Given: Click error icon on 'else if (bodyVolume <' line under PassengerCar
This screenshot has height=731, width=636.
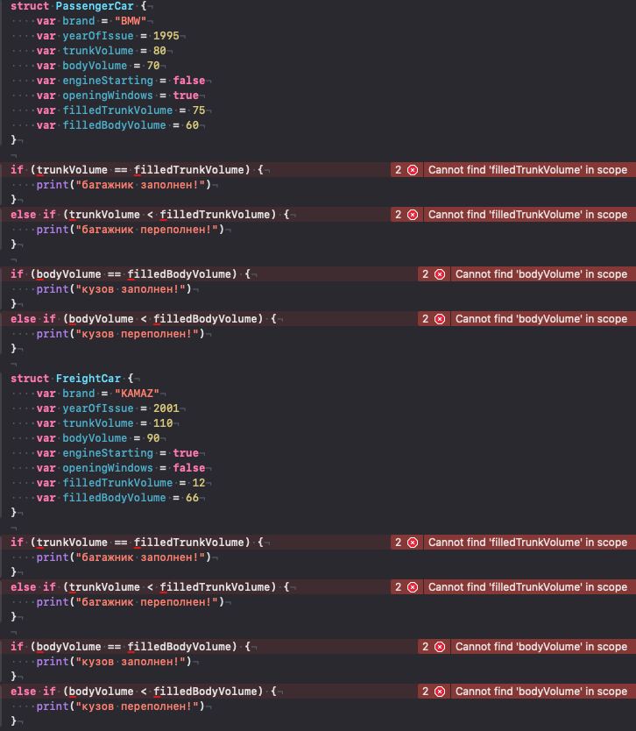Looking at the screenshot, I should [440, 319].
